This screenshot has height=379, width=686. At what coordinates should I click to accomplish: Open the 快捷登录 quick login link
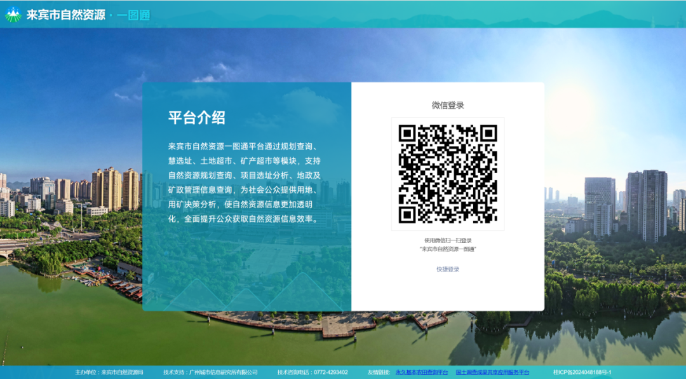tap(448, 270)
